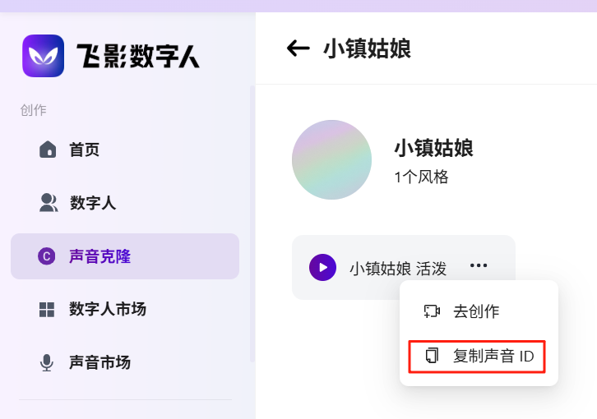Click the 飞影数字人 logo text

[x=138, y=56]
